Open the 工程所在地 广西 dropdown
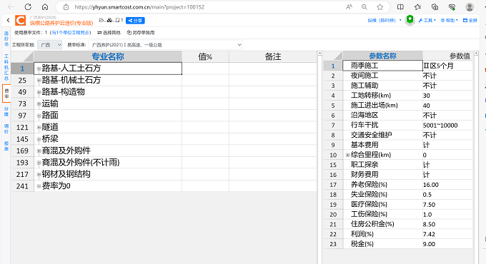This screenshot has height=264, width=486. [50, 45]
